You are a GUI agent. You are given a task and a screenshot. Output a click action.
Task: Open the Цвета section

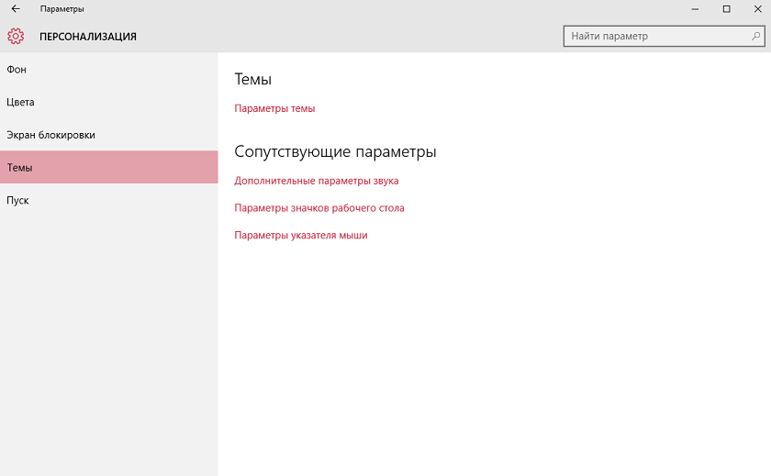[x=108, y=102]
